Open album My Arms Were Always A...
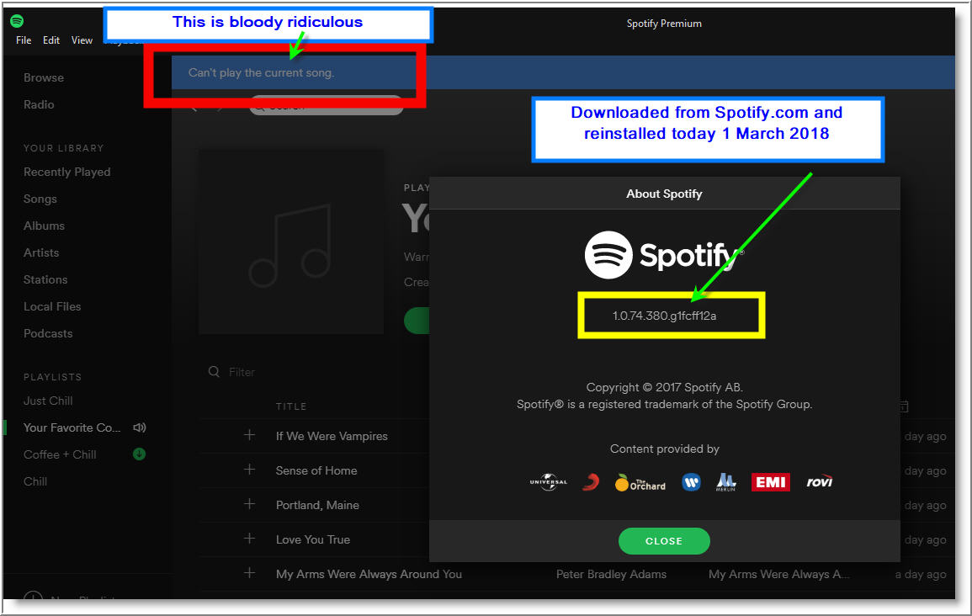 (x=779, y=575)
